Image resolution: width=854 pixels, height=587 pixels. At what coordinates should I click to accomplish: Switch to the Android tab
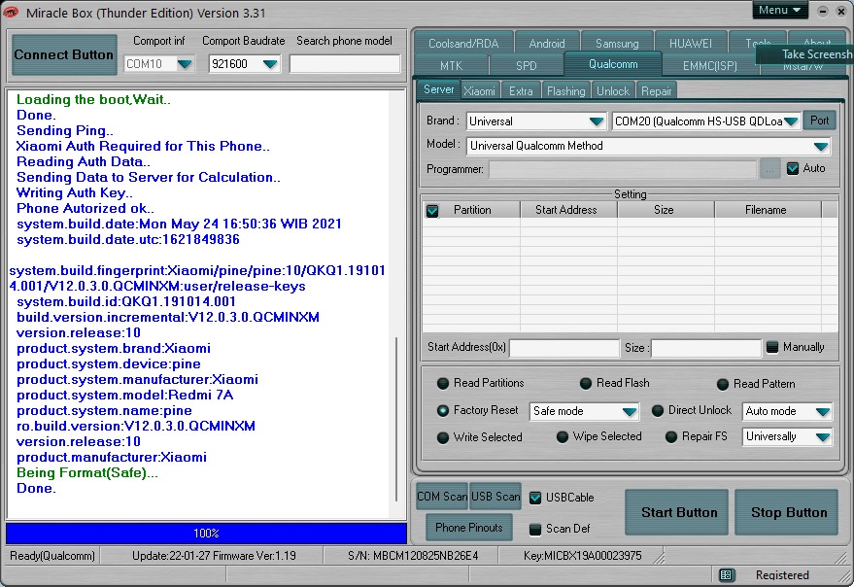coord(547,43)
